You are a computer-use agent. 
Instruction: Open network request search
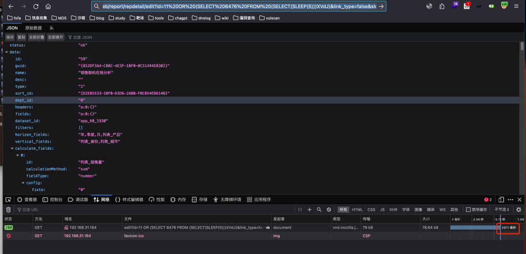pyautogui.click(x=319, y=210)
